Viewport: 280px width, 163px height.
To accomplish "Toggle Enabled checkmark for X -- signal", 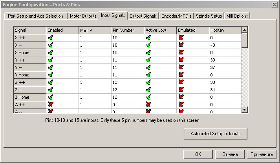I will (x=51, y=45).
